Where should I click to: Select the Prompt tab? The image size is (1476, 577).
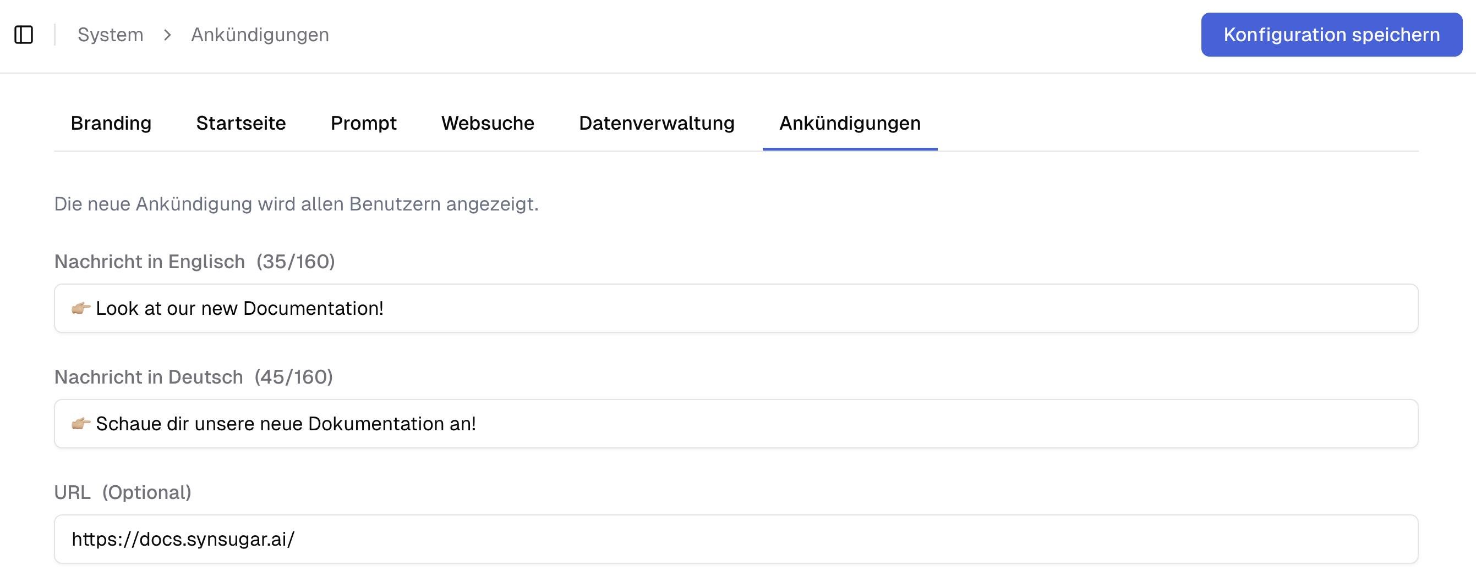(363, 123)
